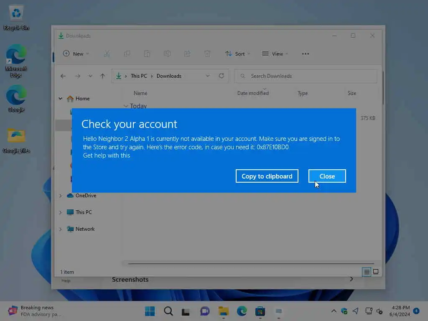This screenshot has height=321, width=428.
Task: Select Network in the navigation pane
Action: click(81, 229)
